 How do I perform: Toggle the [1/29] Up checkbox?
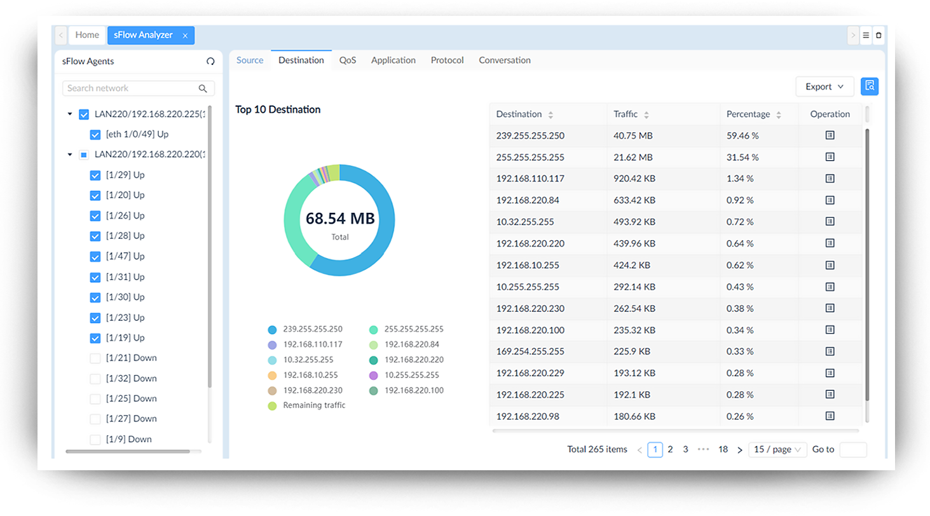(x=95, y=175)
